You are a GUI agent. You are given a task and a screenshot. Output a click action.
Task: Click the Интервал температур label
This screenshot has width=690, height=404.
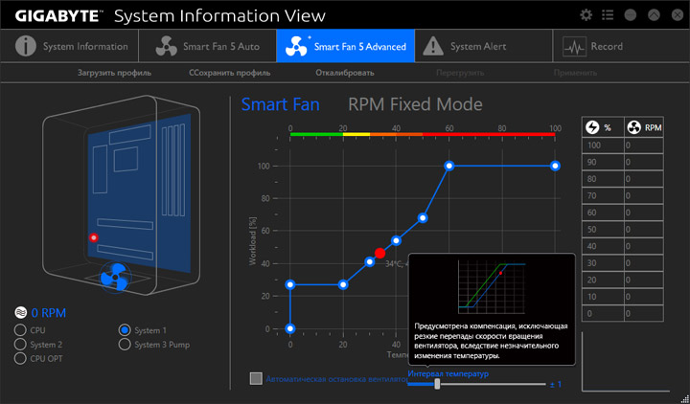pyautogui.click(x=448, y=373)
